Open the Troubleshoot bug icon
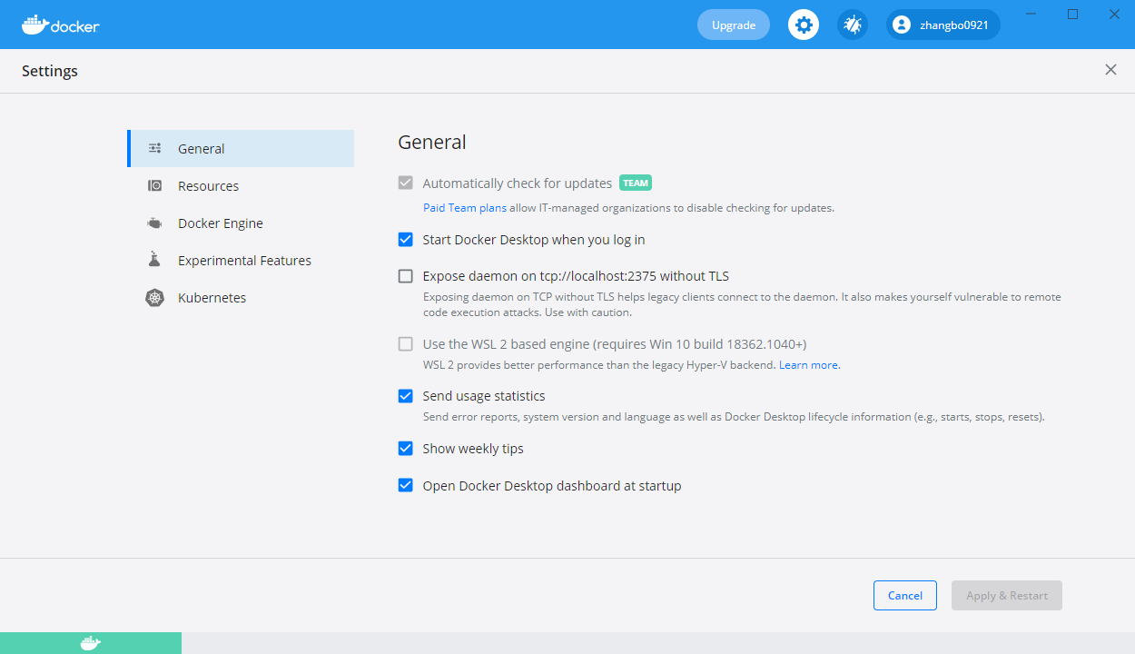Image resolution: width=1135 pixels, height=654 pixels. point(852,25)
